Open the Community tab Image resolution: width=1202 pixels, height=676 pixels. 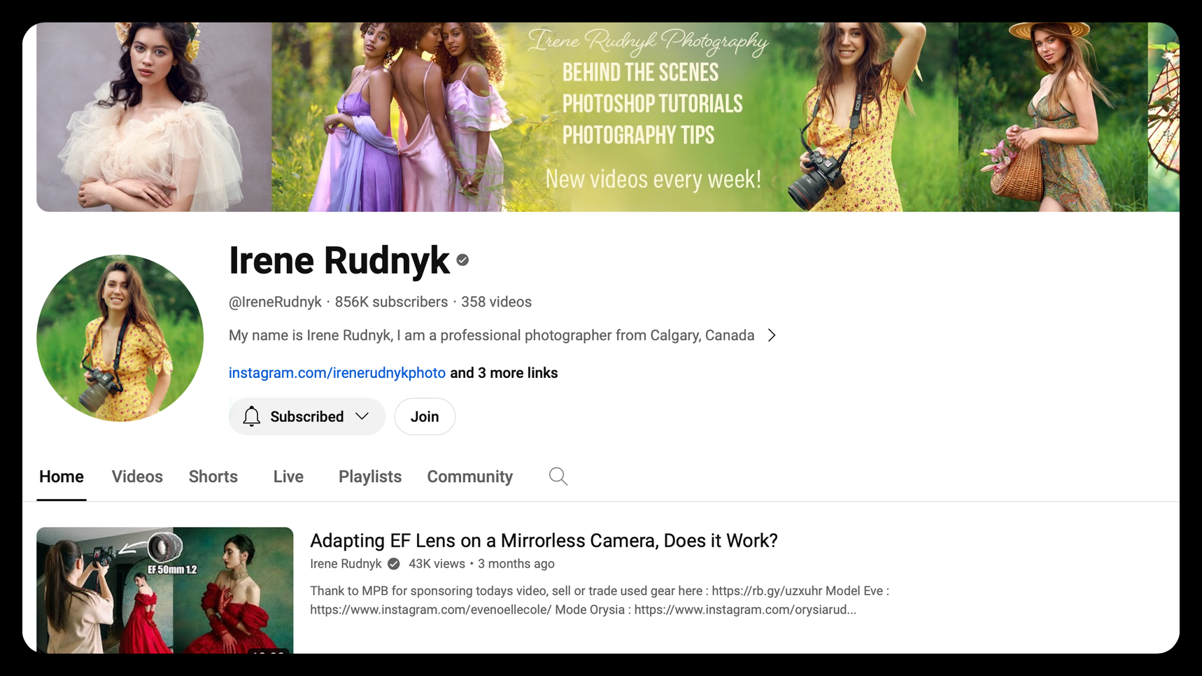click(x=469, y=477)
